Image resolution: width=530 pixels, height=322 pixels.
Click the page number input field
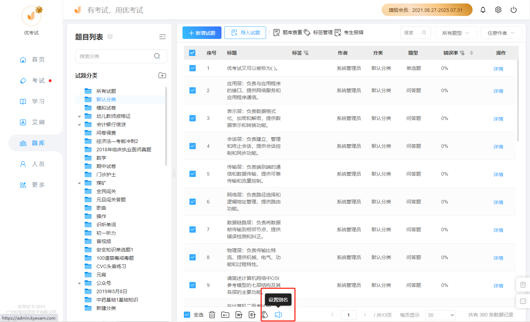tap(348, 315)
